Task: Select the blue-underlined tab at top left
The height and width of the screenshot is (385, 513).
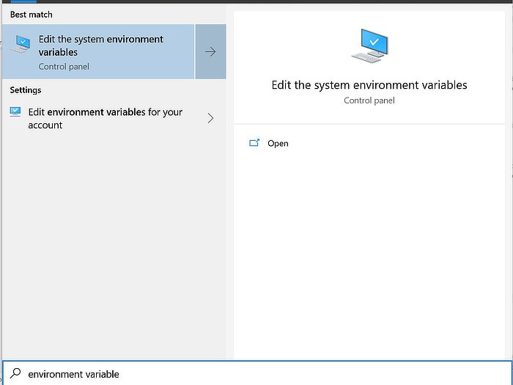Action: point(23,1)
